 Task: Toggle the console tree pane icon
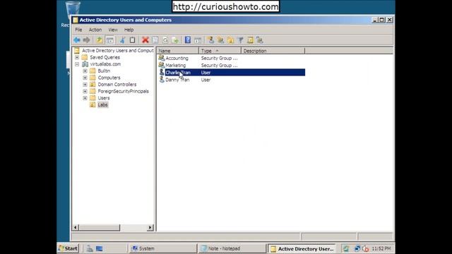[x=110, y=40]
